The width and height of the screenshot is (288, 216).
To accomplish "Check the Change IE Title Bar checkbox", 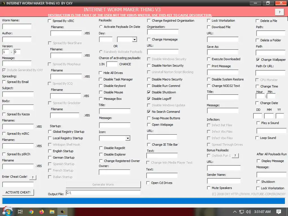I will [149, 145].
